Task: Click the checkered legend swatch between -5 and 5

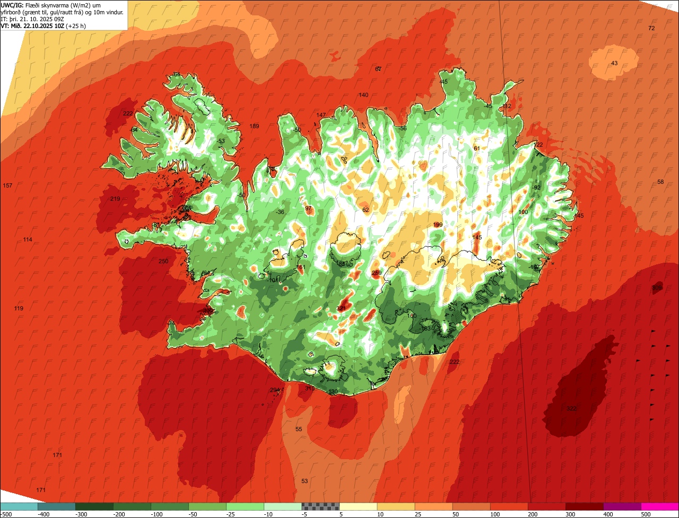Action: pos(320,506)
